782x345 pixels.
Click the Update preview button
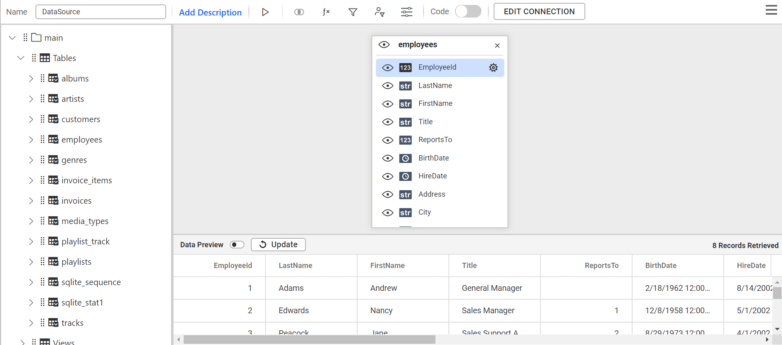tap(278, 244)
